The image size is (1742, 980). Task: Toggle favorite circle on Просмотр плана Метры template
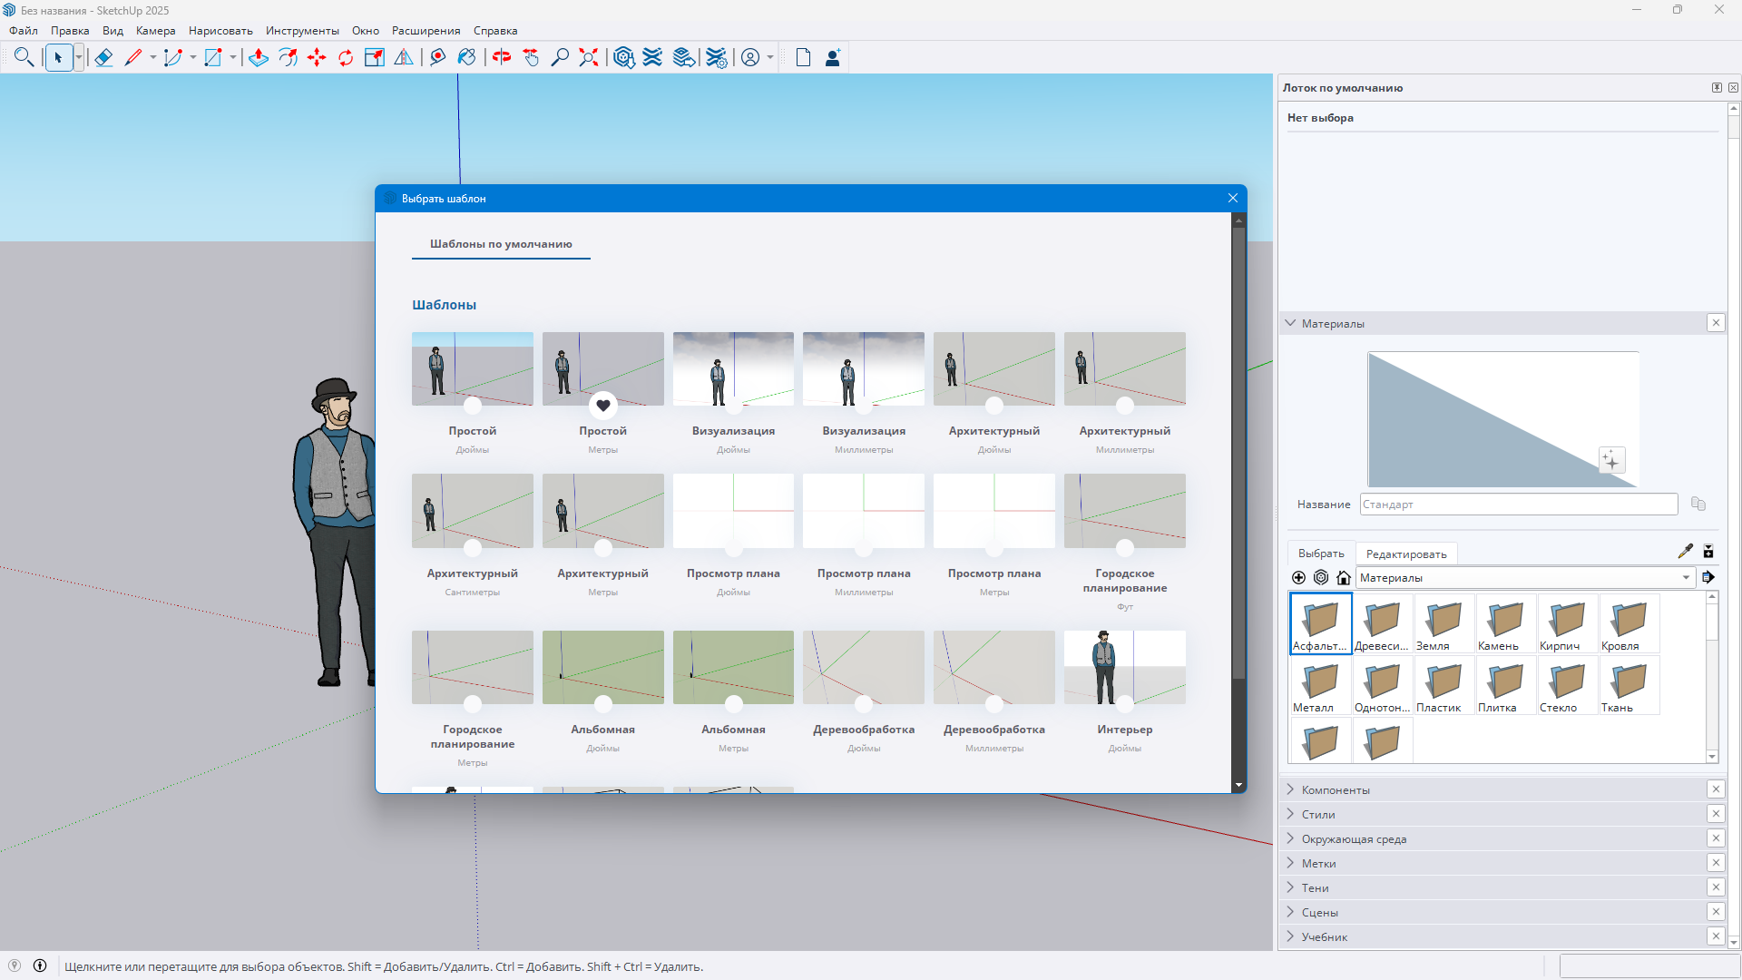point(994,548)
